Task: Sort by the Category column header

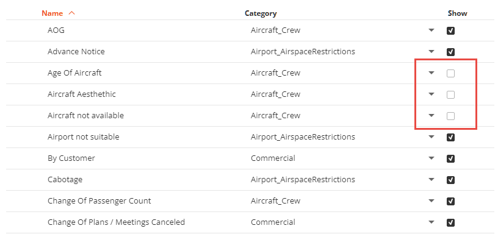Action: click(261, 13)
